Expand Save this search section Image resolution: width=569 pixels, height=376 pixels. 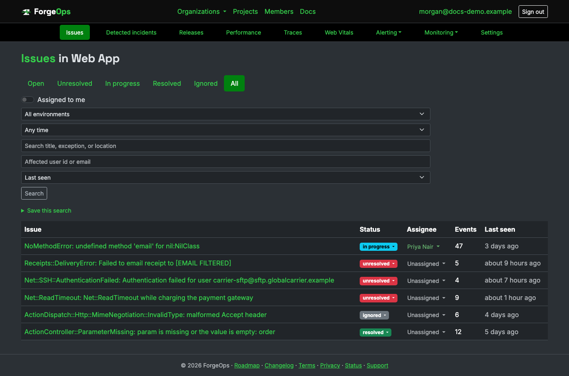[x=46, y=211]
